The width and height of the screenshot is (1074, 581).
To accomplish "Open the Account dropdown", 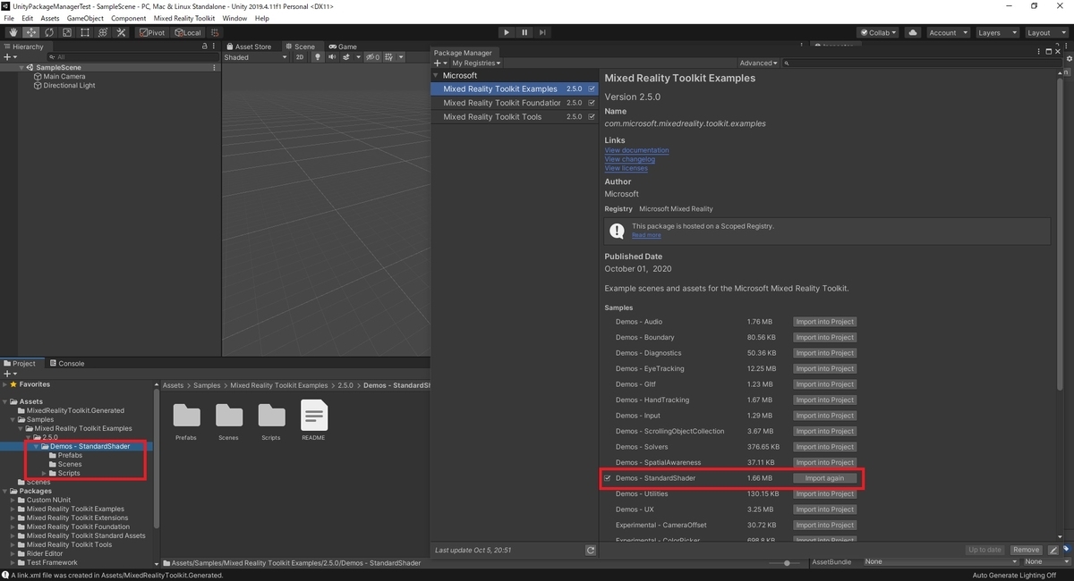I will [x=947, y=33].
